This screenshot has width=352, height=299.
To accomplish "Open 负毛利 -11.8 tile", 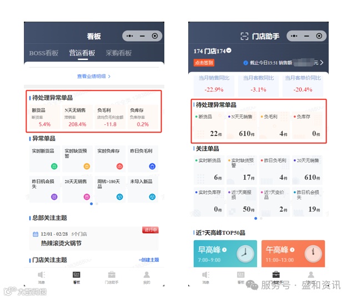I will [110, 117].
